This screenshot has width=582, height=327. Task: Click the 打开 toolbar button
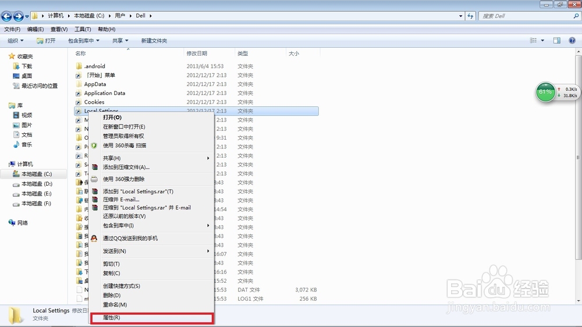pyautogui.click(x=46, y=41)
